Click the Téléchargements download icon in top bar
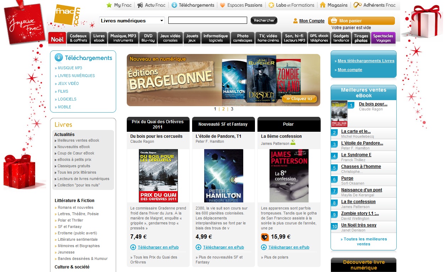This screenshot has width=446, height=272. [x=174, y=5]
